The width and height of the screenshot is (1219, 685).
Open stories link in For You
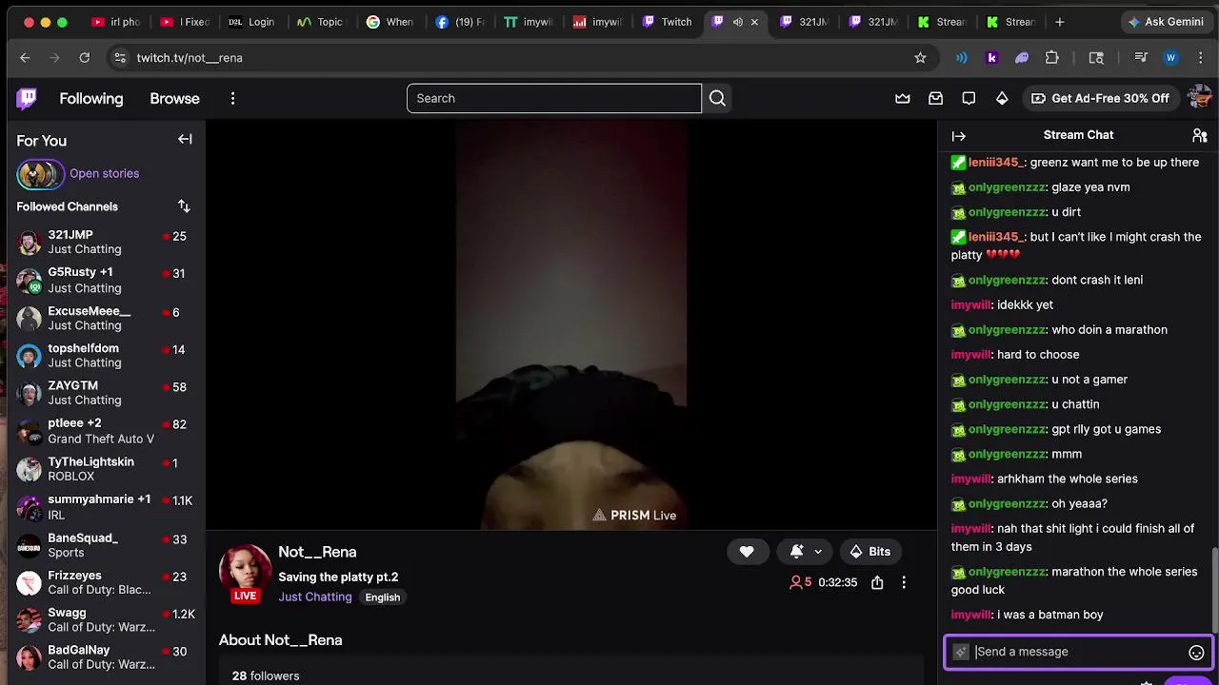click(x=104, y=173)
